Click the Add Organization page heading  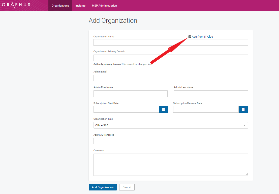(113, 20)
